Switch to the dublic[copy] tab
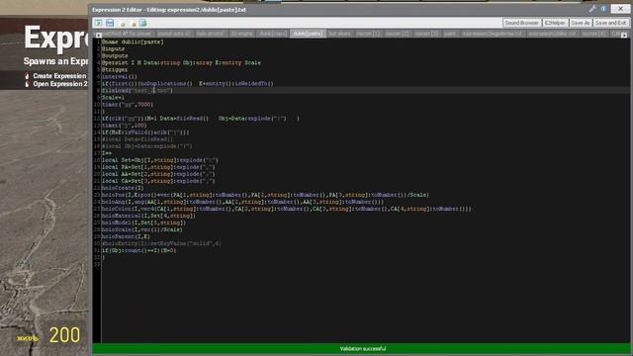This screenshot has width=633, height=356. click(273, 34)
